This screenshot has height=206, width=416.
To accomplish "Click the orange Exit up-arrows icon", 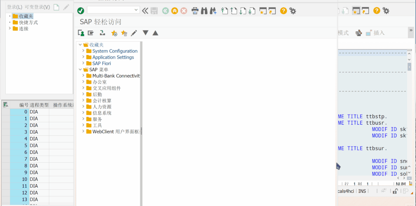I will [175, 11].
